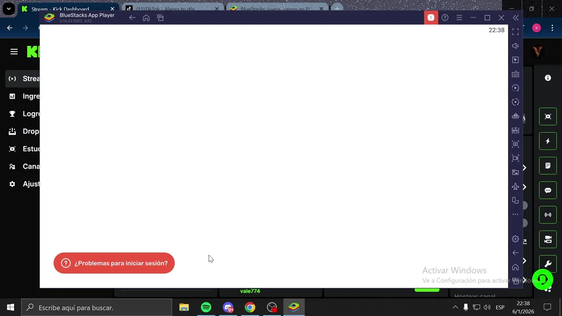Click the Kick logo in dashboard
562x316 pixels.
pyautogui.click(x=33, y=52)
